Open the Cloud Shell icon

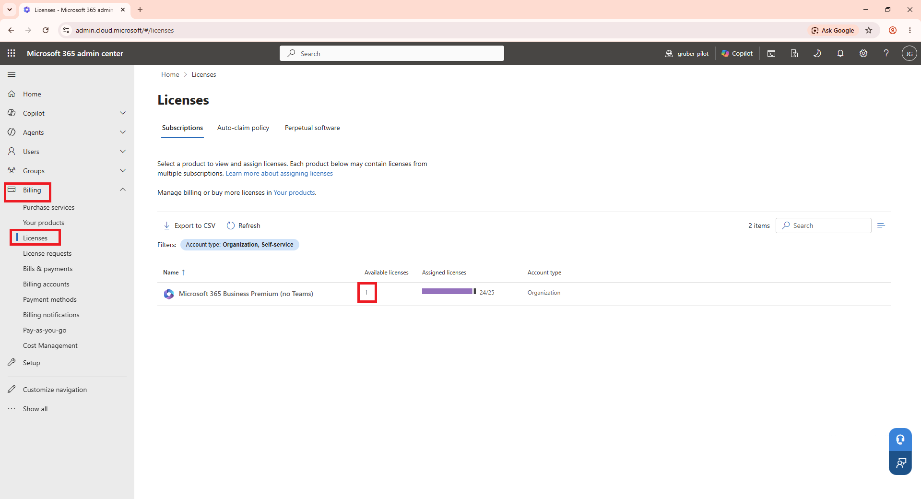tap(771, 53)
